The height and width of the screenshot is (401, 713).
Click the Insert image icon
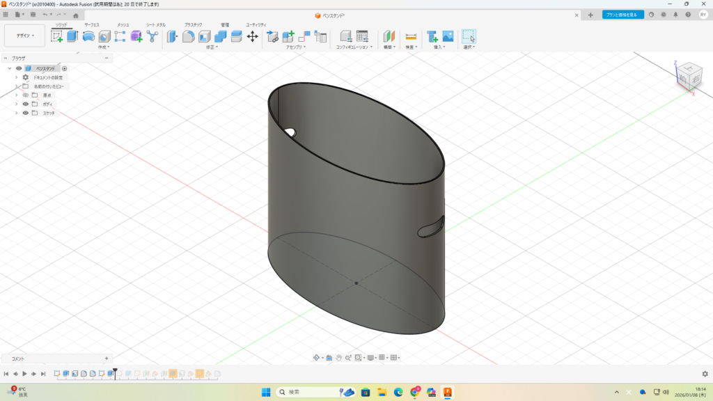[448, 36]
